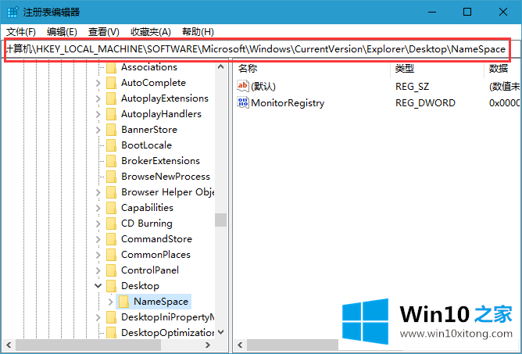This screenshot has height=354, width=522.
Task: Select the BrokerExtensions folder icon
Action: coord(111,161)
